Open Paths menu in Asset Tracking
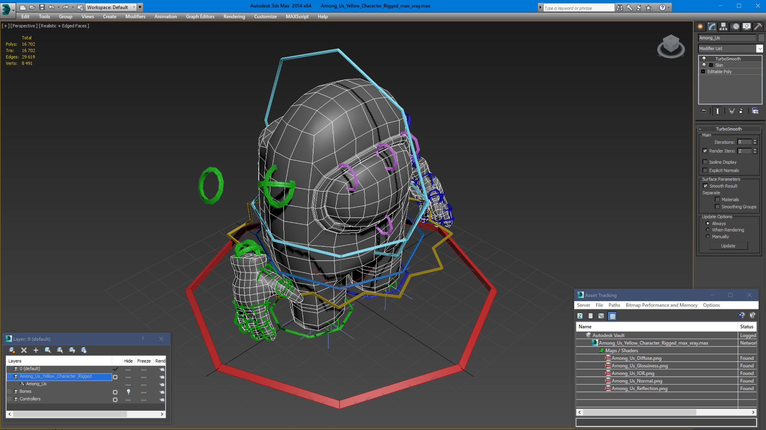The image size is (766, 430). coord(614,305)
